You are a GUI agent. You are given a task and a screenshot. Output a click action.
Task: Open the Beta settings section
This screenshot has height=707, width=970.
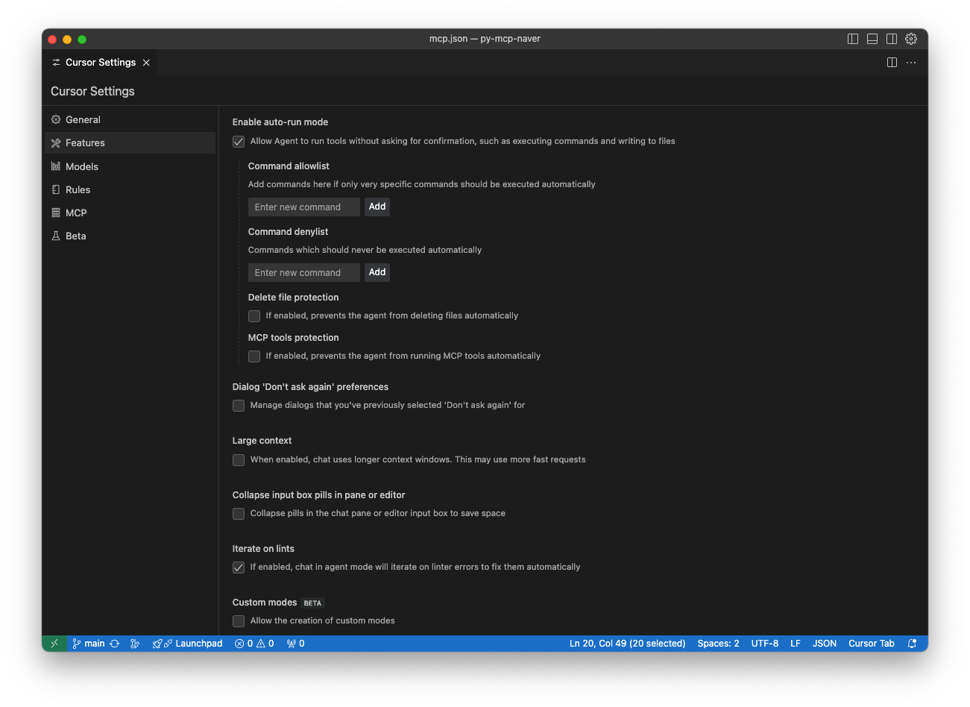point(130,236)
